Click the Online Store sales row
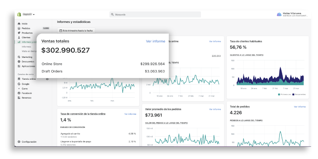The height and width of the screenshot is (159, 318). pyautogui.click(x=103, y=64)
